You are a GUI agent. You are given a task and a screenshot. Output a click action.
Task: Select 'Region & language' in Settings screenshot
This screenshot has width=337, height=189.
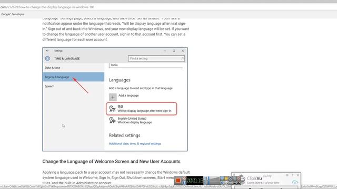pyautogui.click(x=74, y=77)
